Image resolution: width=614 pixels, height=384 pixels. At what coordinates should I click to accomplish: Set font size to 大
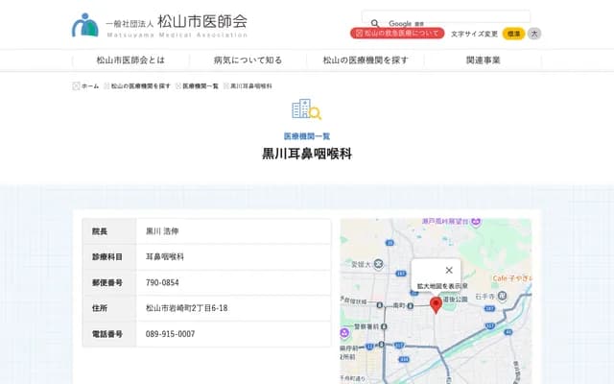[x=534, y=34]
